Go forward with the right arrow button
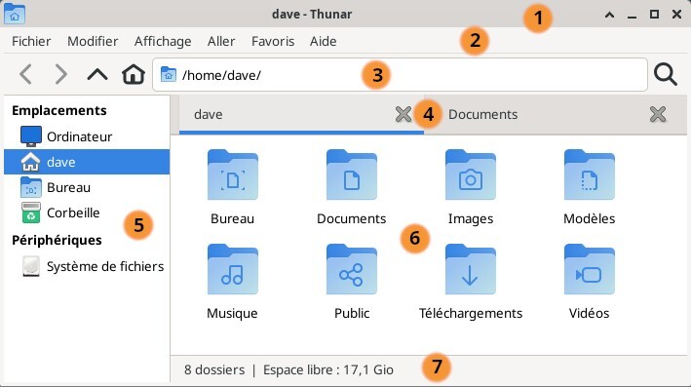Viewport: 691px width, 387px height. pos(60,74)
